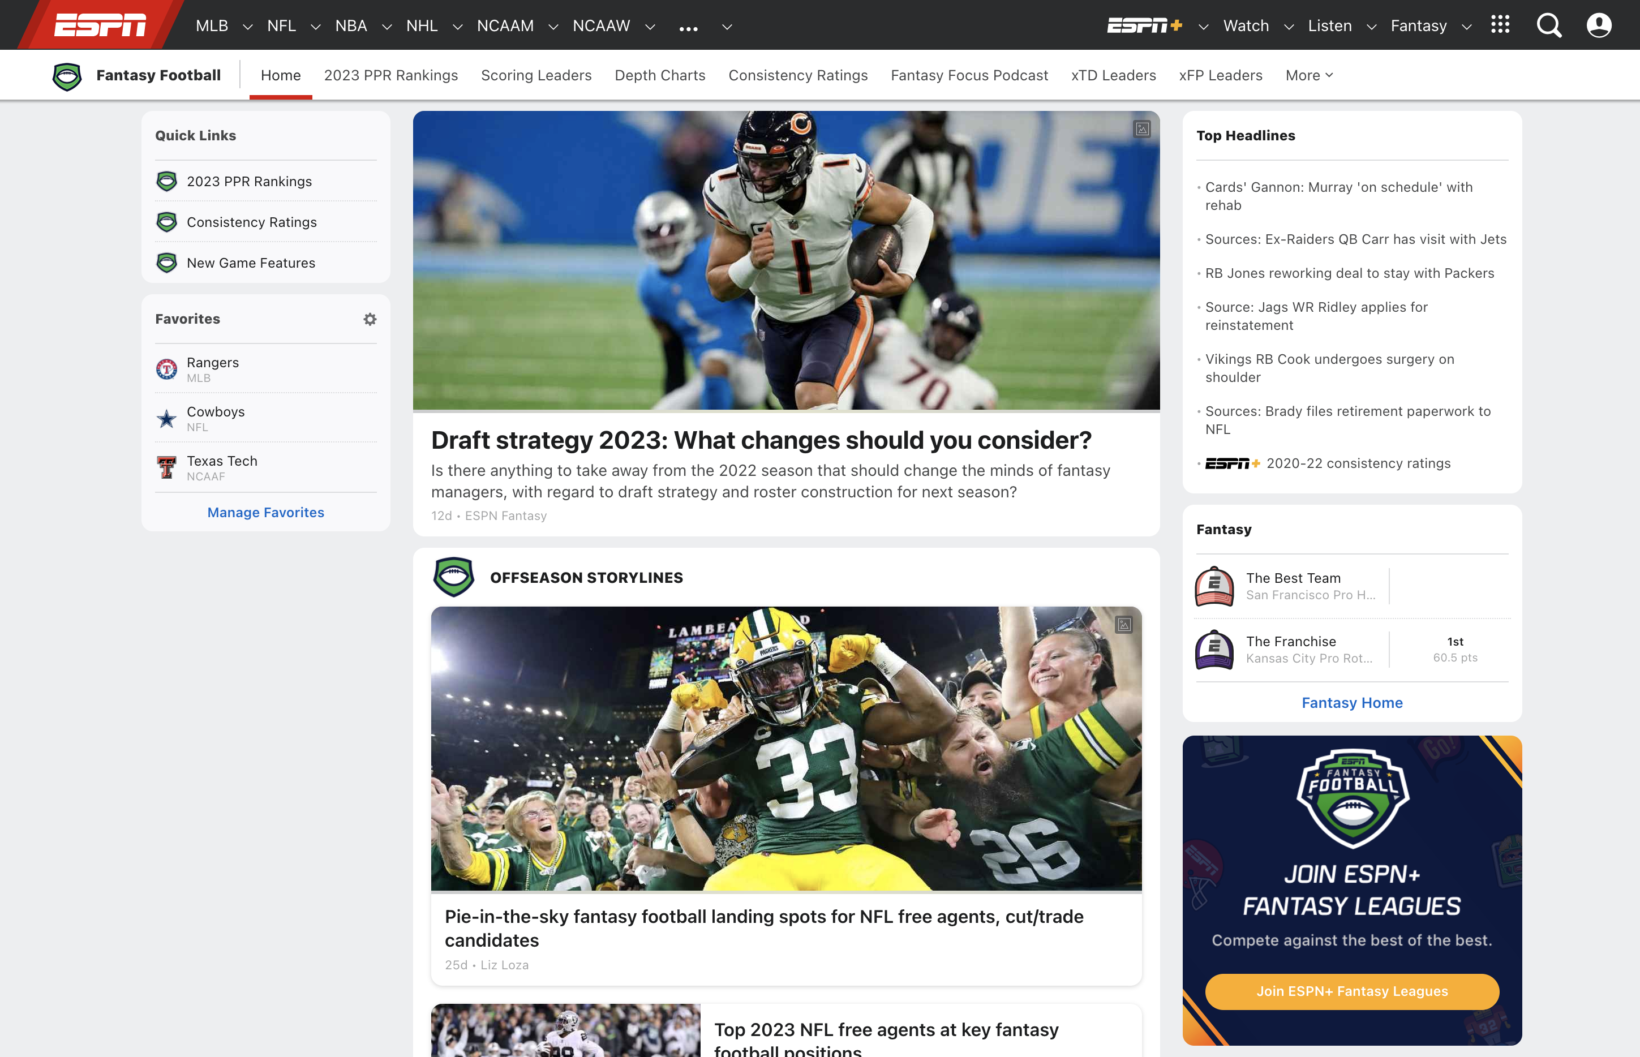Open Depth Charts tab
The width and height of the screenshot is (1640, 1057).
660,75
